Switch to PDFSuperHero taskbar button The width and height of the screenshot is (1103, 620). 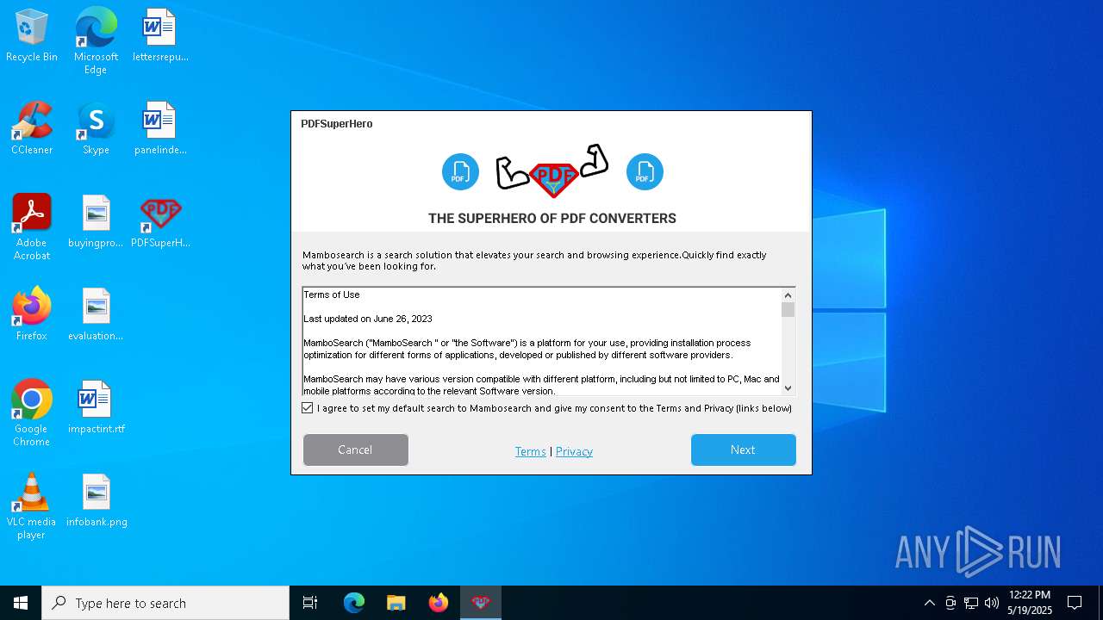(481, 603)
